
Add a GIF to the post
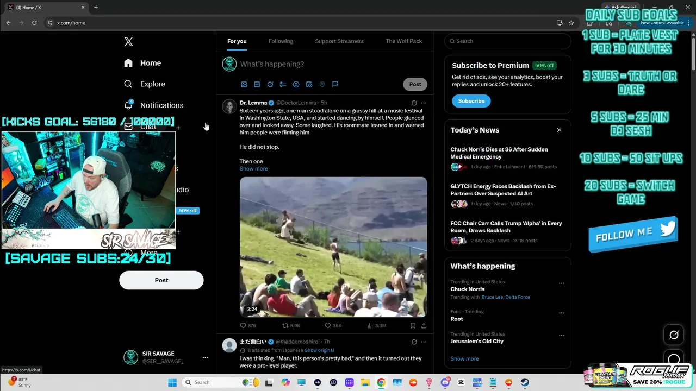[257, 84]
